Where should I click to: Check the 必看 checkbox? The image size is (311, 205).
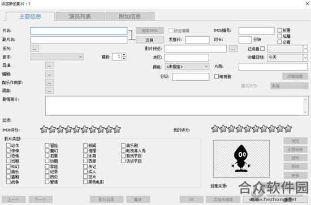click(x=280, y=42)
